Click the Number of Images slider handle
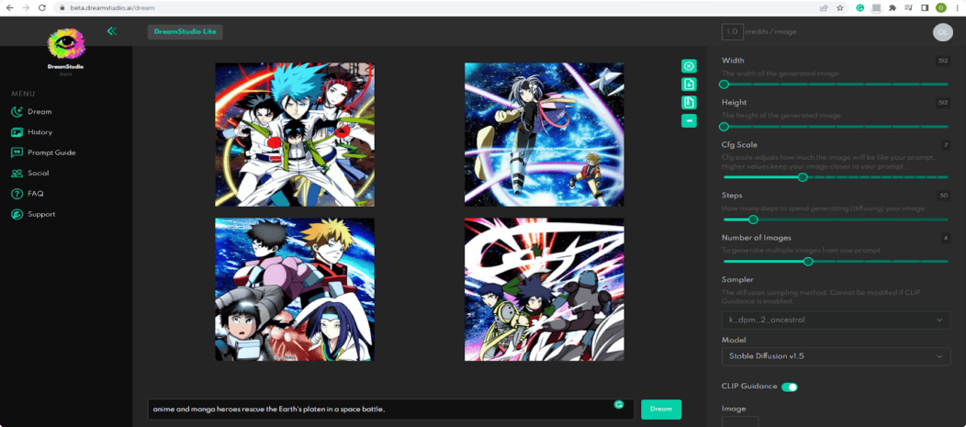Viewport: 966px width, 427px height. (808, 262)
